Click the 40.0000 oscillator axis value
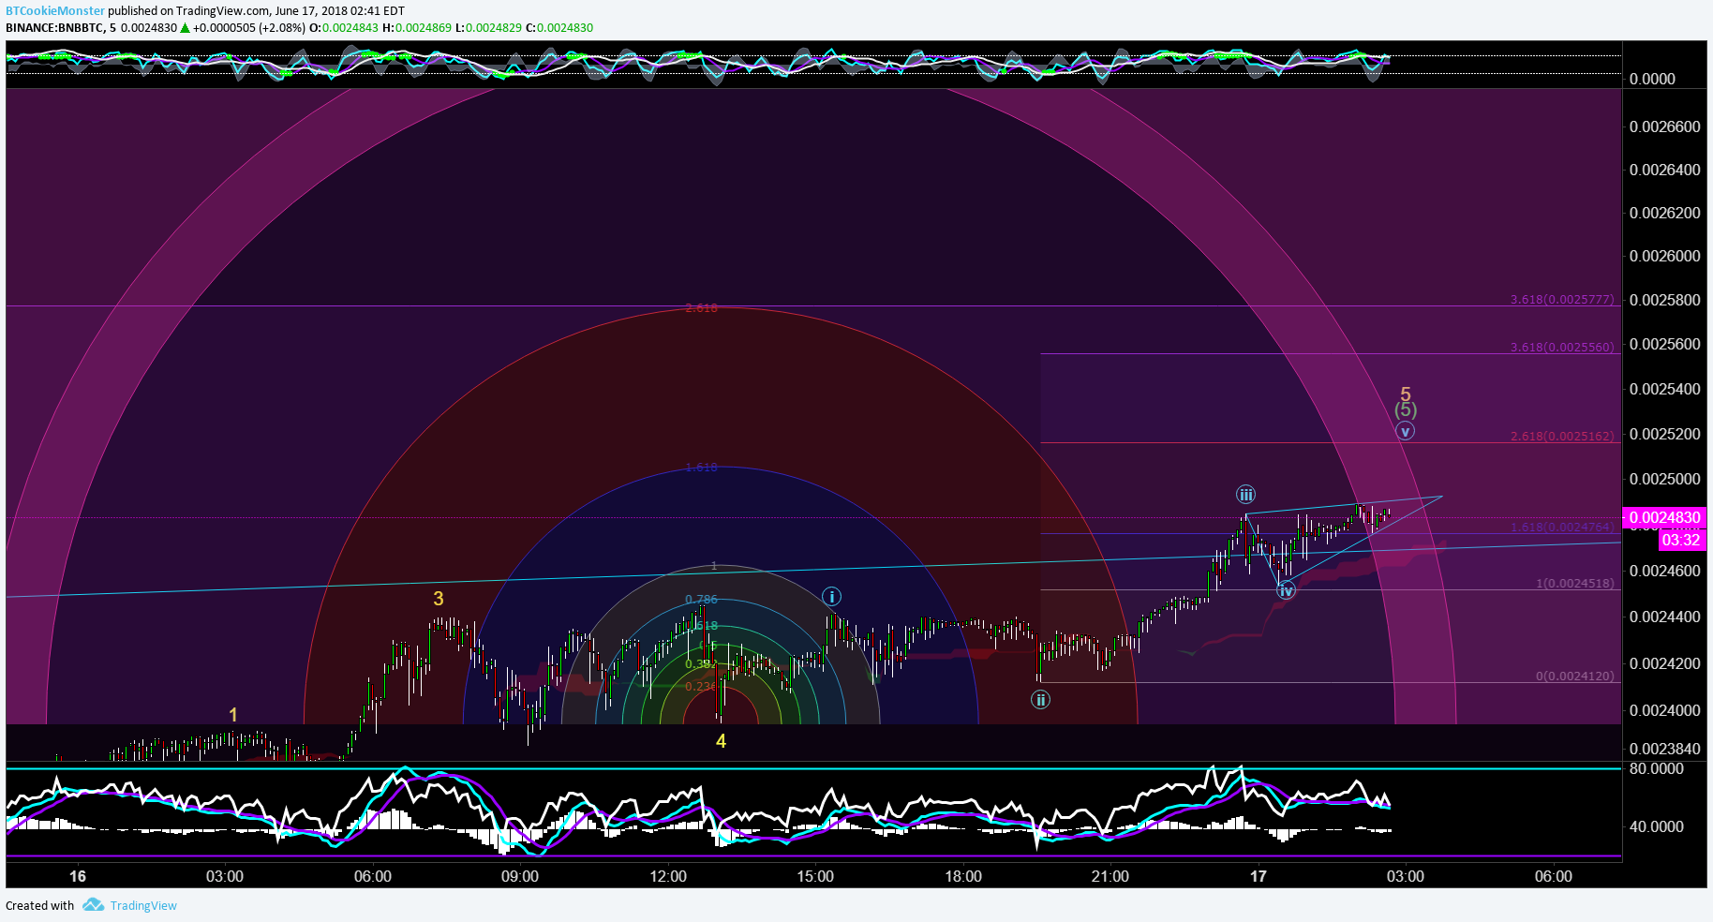 (x=1657, y=826)
